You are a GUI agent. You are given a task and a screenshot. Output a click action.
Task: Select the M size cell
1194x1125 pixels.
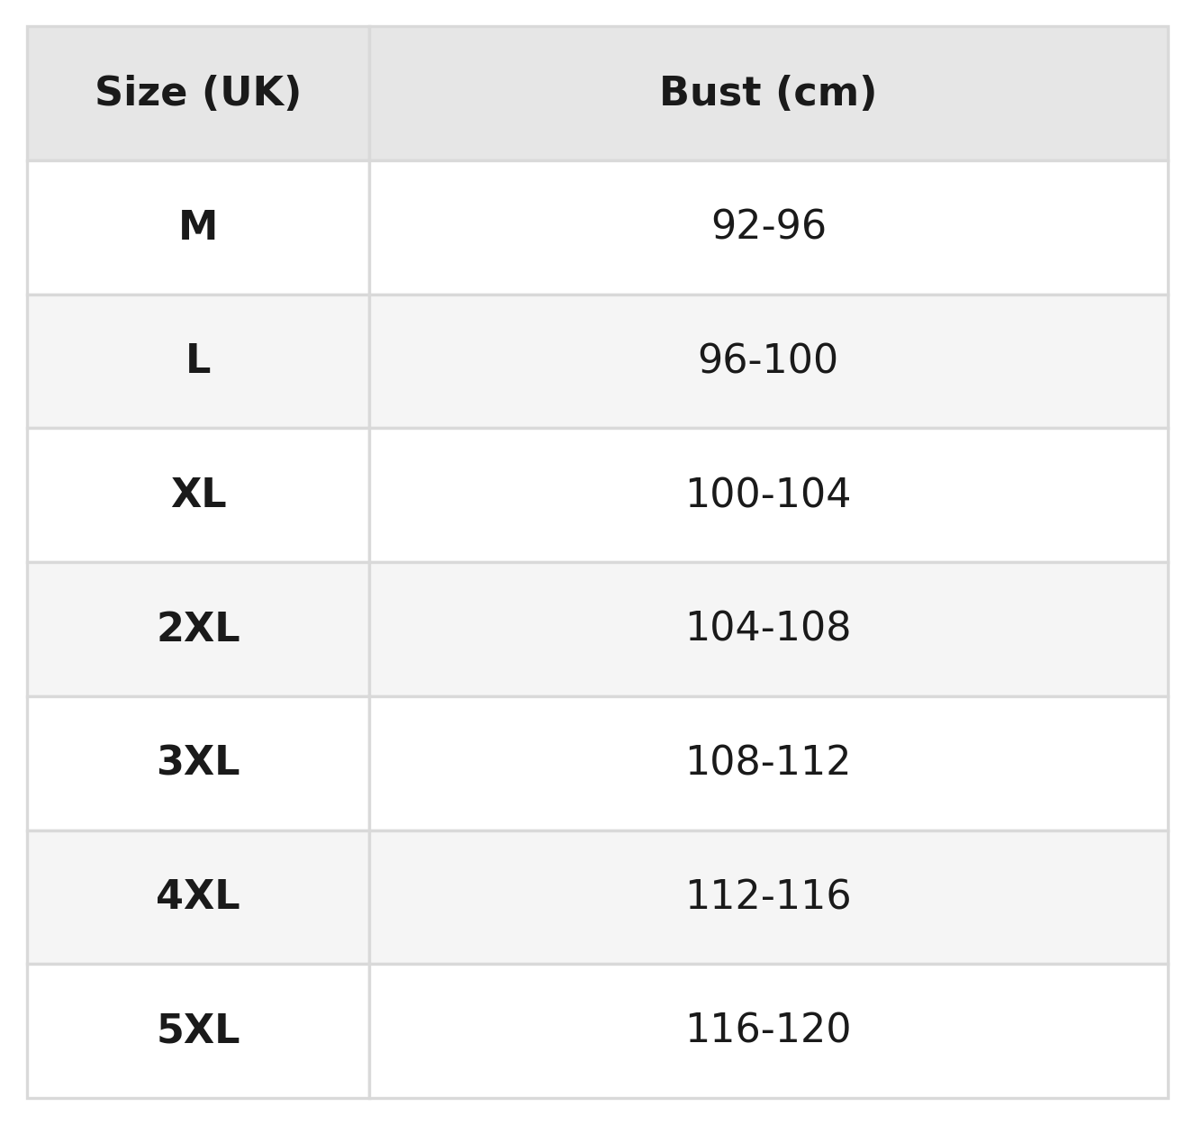pyautogui.click(x=198, y=226)
